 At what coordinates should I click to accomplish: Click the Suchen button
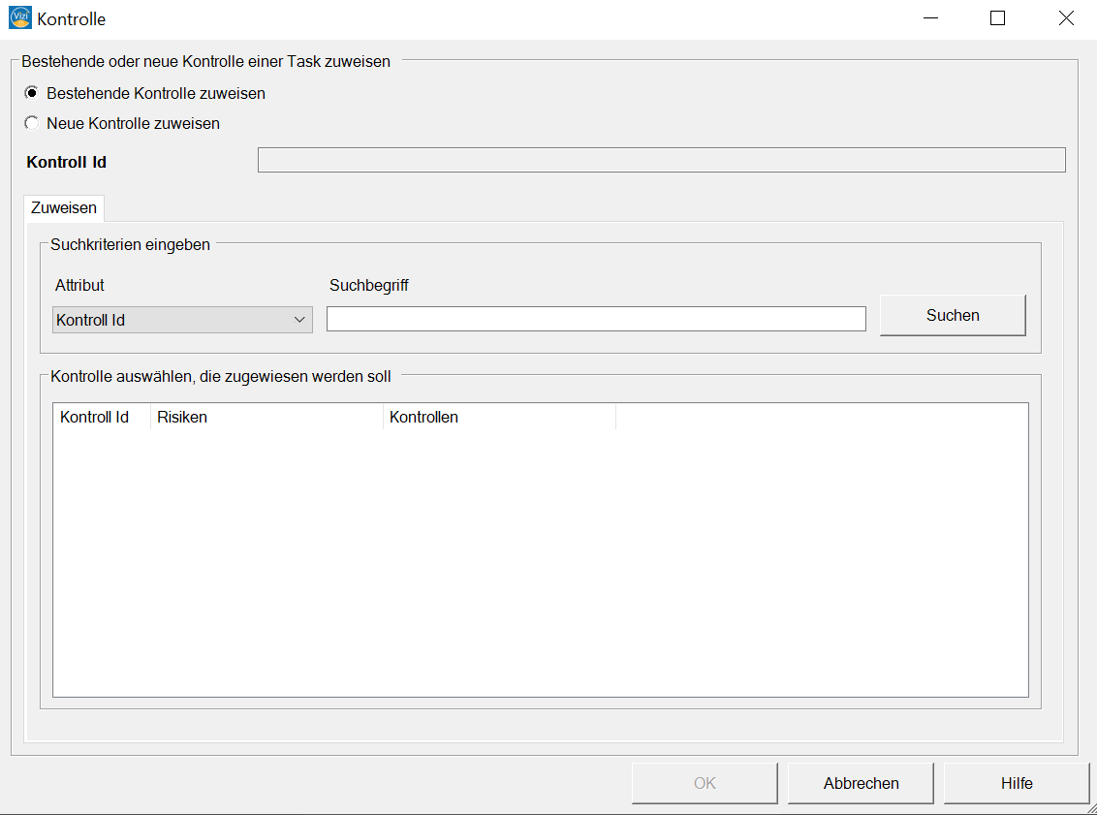pyautogui.click(x=953, y=316)
